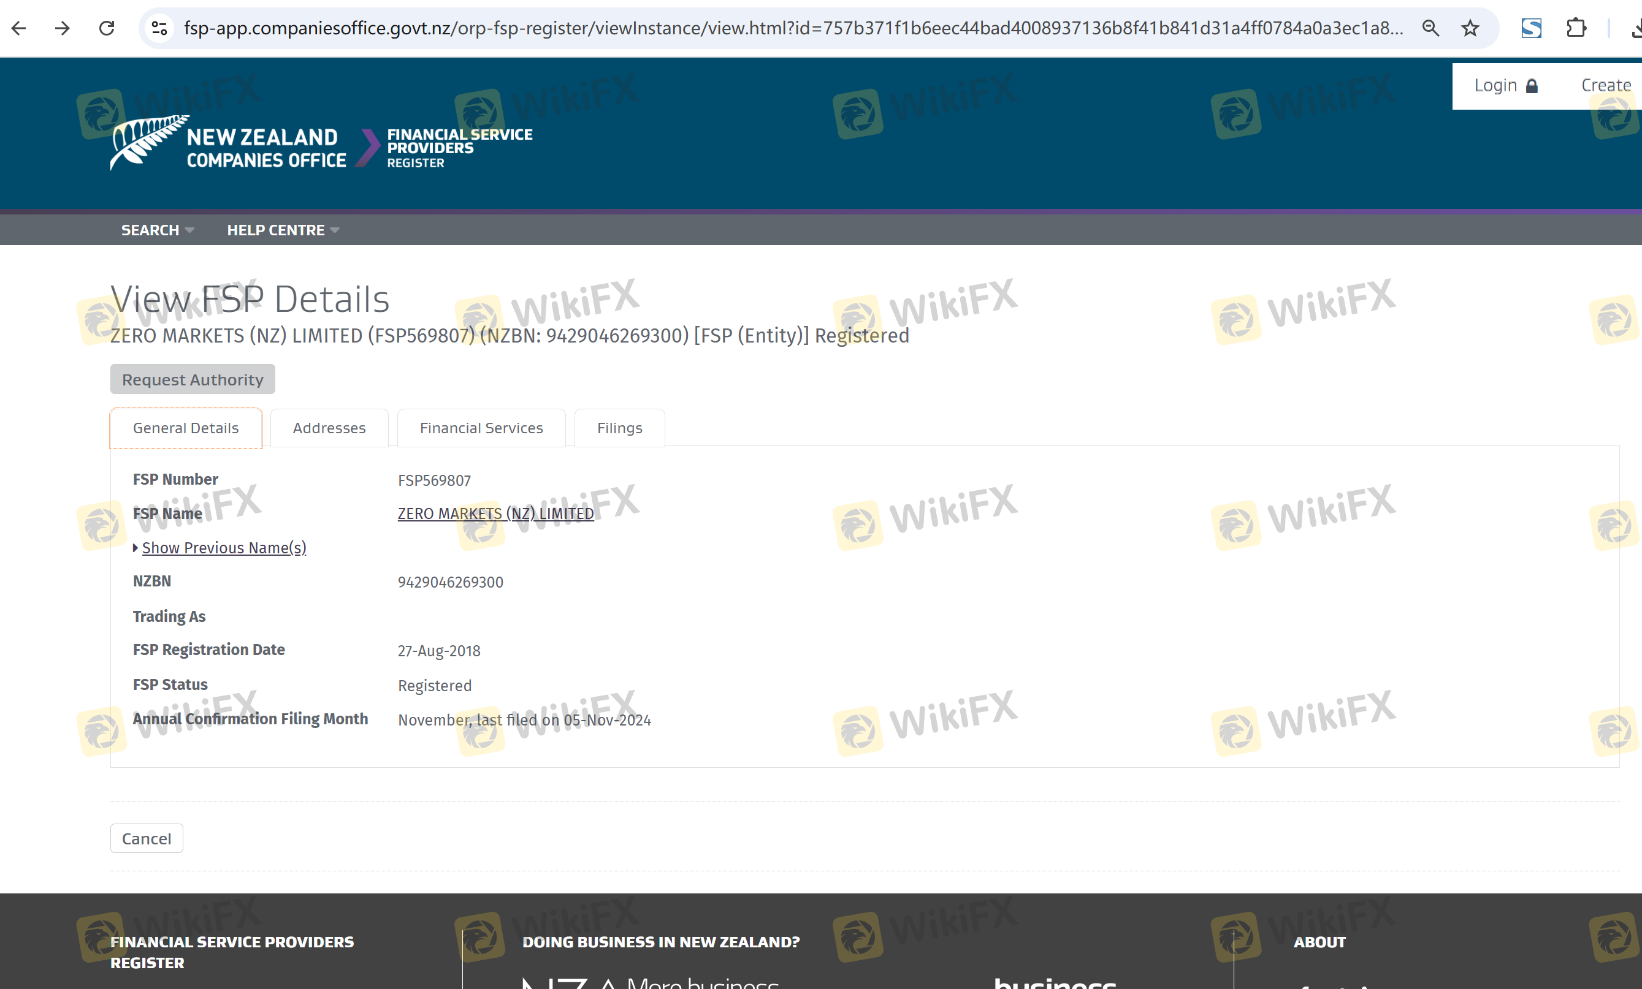Open the site information icon in address bar
Viewport: 1642px width, 989px height.
click(x=159, y=28)
